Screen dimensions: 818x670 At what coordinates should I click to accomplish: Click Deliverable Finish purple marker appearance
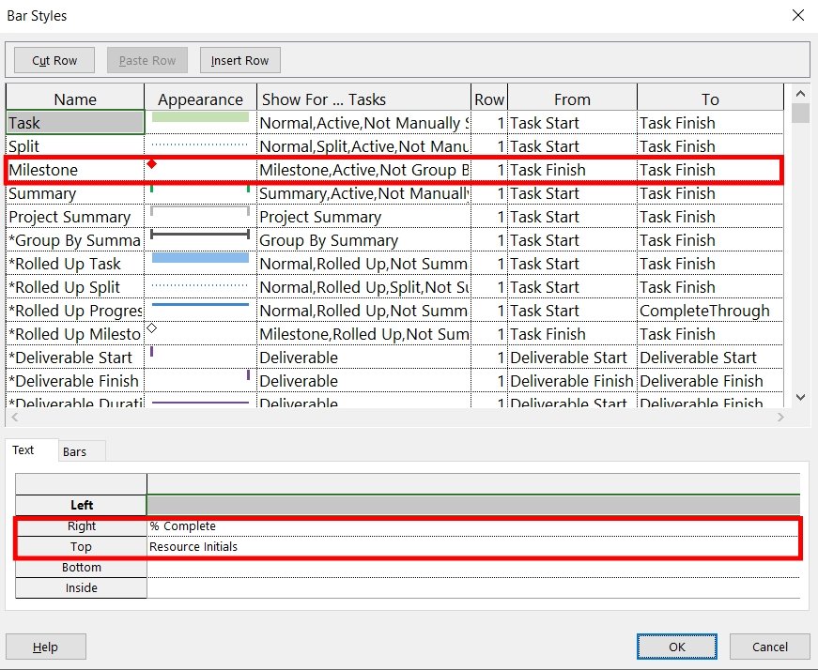point(248,375)
